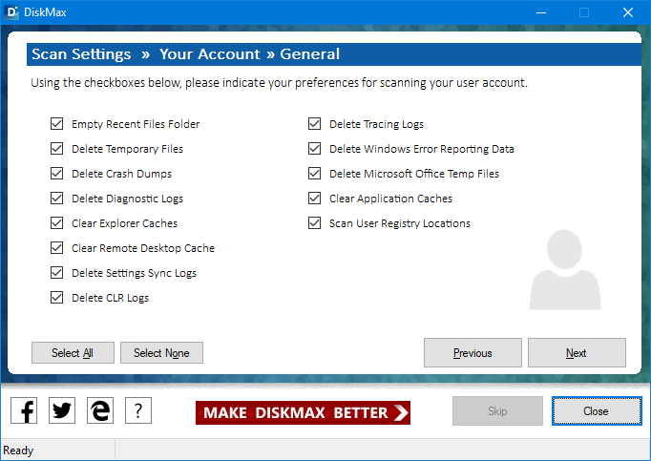The height and width of the screenshot is (461, 651).
Task: Uncheck Empty Recent Files Folder
Action: pos(57,124)
